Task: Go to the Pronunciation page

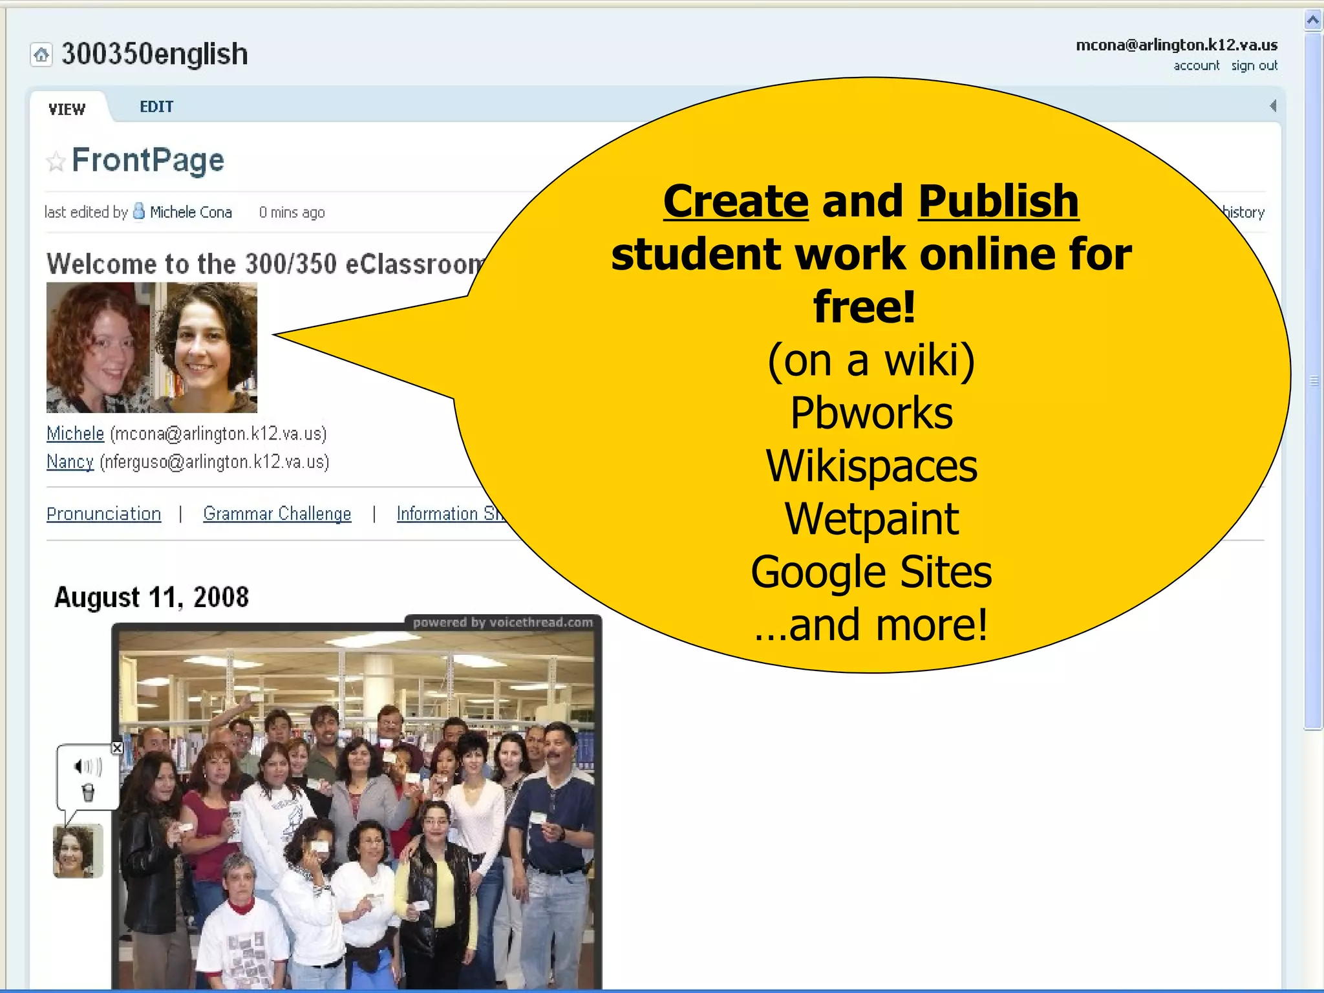Action: coord(103,513)
